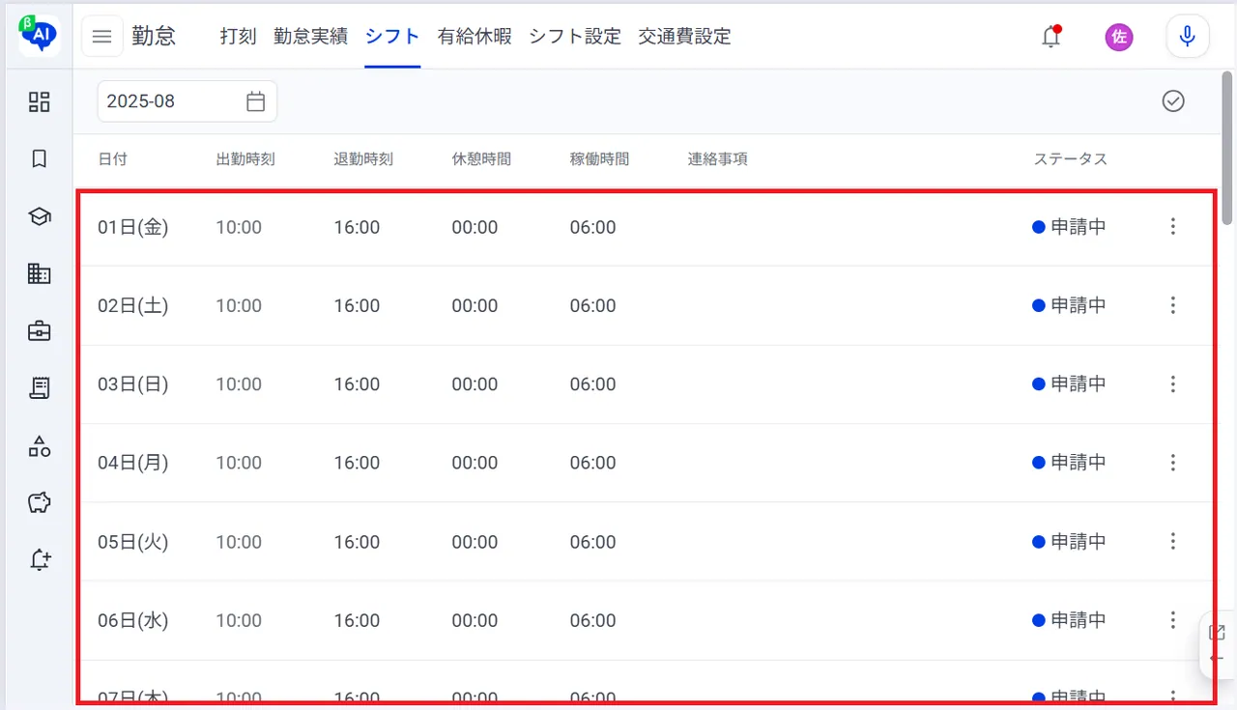
Task: Click the 申請中 status for 01日(金)
Action: 1069,227
